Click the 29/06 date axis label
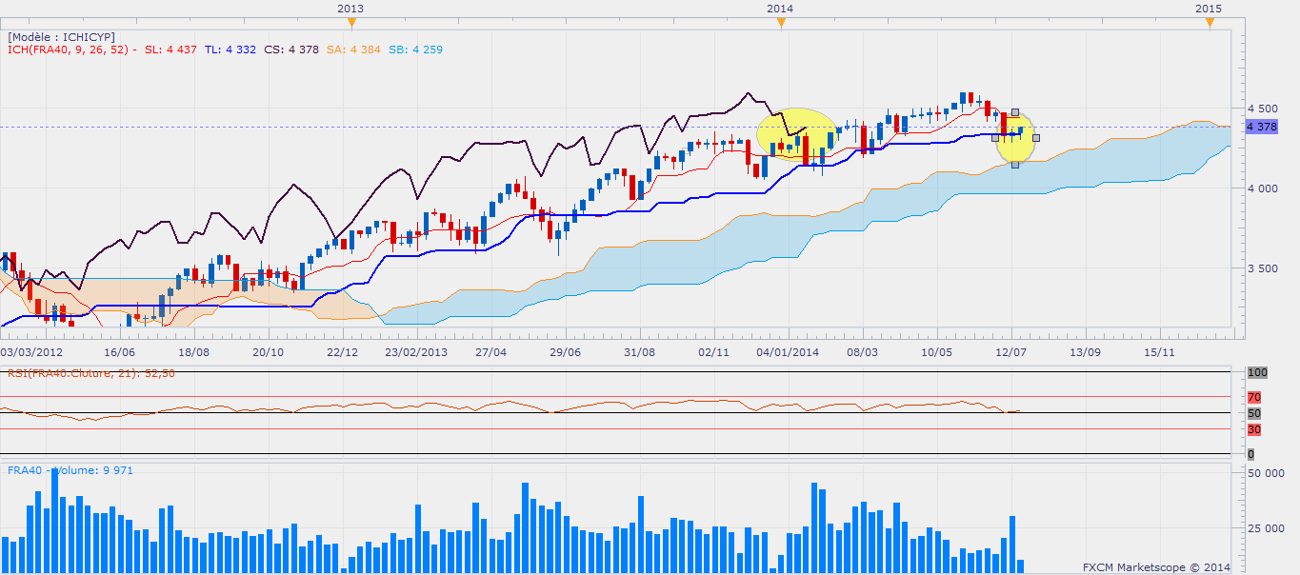This screenshot has height=575, width=1300. click(x=566, y=351)
